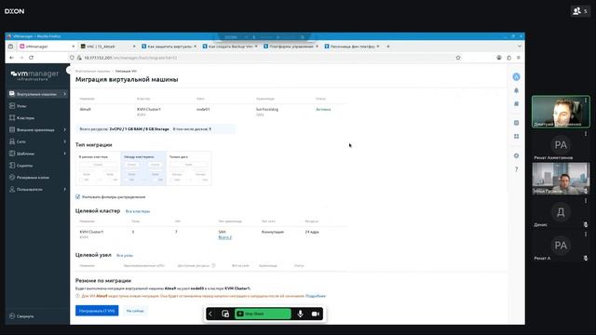Open participants count icon top right
Image resolution: width=596 pixels, height=335 pixels.
pyautogui.click(x=580, y=11)
